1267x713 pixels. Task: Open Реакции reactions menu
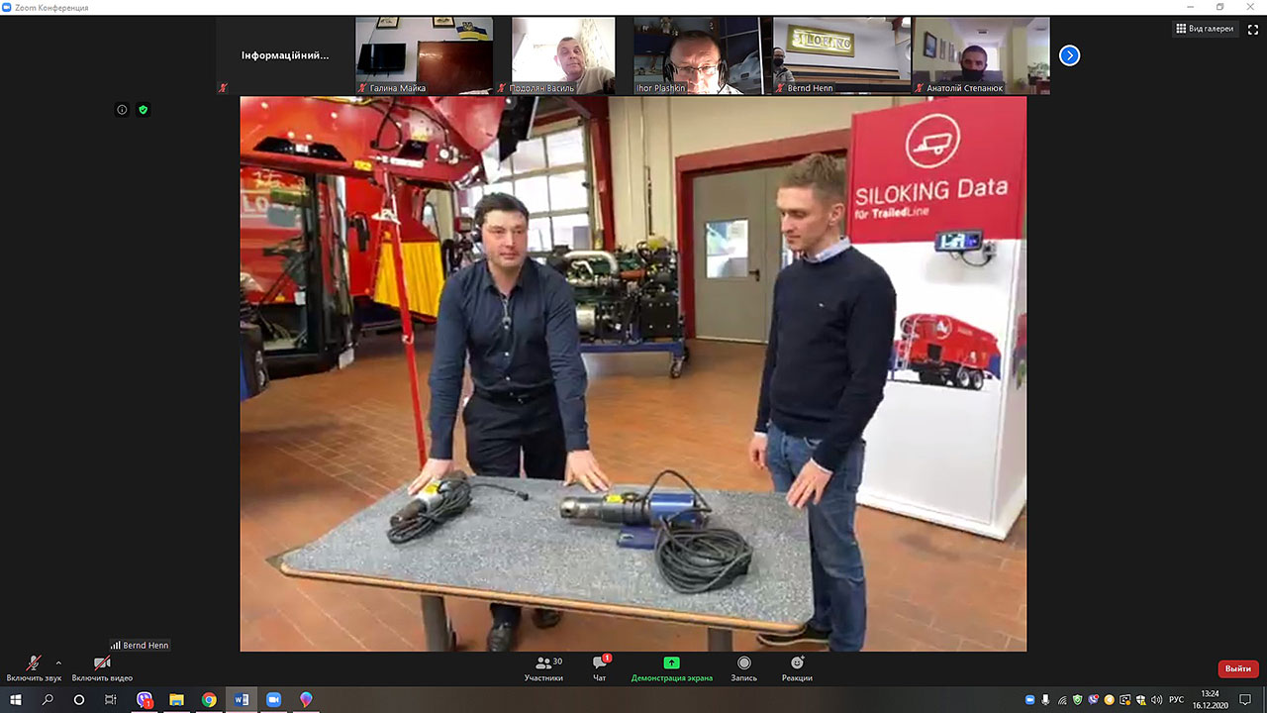[797, 668]
